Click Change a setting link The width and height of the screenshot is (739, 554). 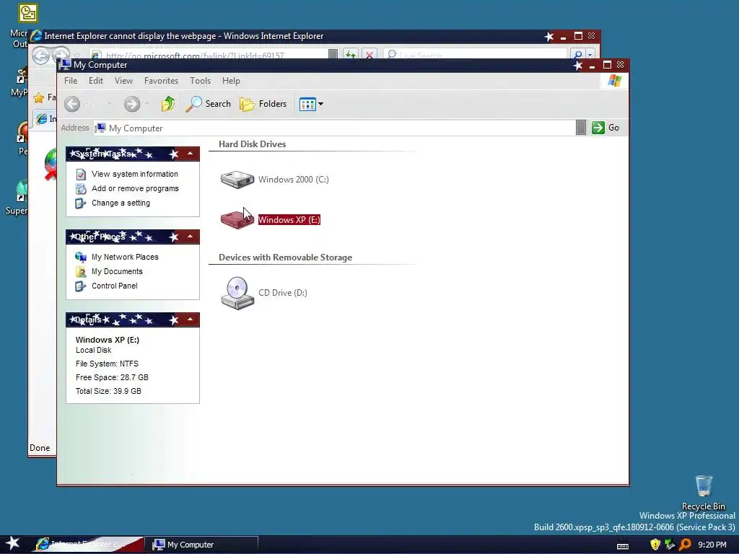[121, 203]
